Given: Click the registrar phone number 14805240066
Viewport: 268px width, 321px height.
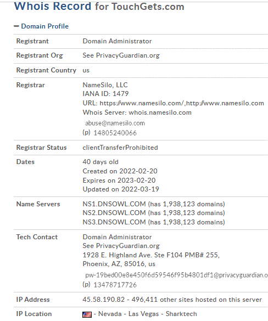Looking at the screenshot, I should point(115,133).
